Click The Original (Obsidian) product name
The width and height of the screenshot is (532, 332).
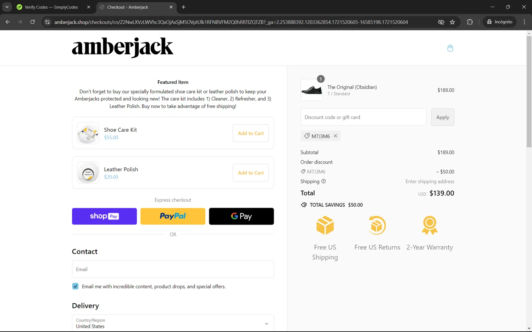(x=352, y=87)
